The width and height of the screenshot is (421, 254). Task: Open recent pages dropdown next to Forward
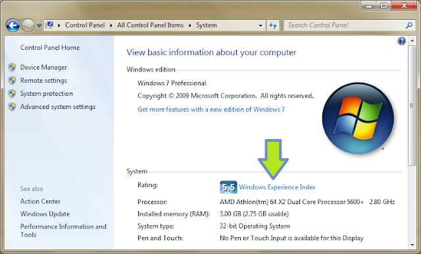(39, 26)
